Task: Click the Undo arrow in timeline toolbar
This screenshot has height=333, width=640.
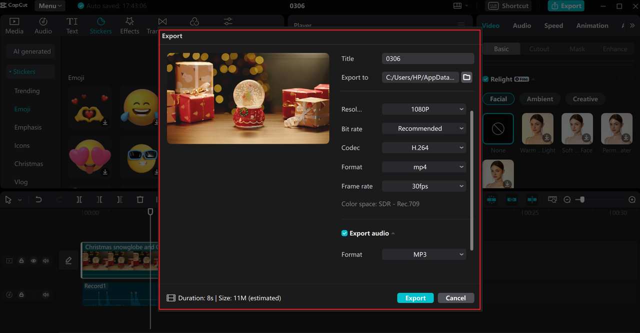Action: pyautogui.click(x=38, y=200)
